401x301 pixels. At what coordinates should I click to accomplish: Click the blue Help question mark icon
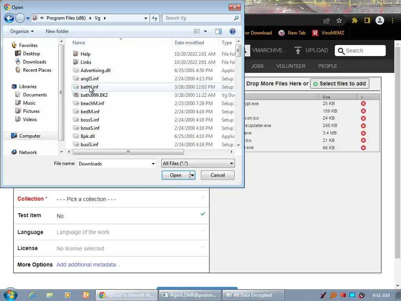coord(233,31)
